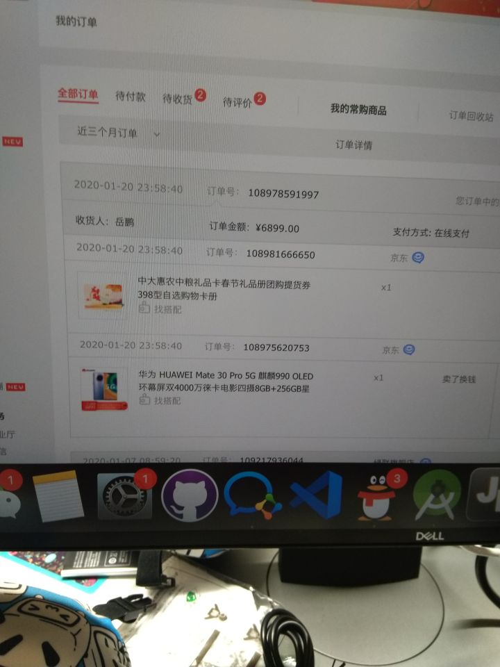
Task: Click the 订单详情 column header
Action: [353, 145]
